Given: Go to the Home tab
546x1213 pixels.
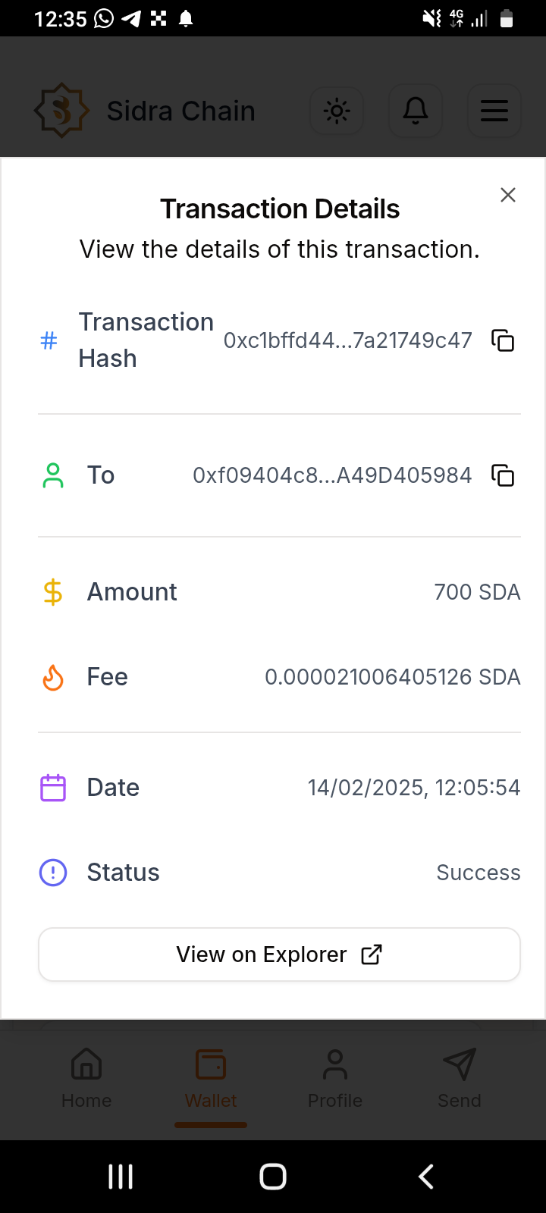Looking at the screenshot, I should click(x=86, y=1077).
